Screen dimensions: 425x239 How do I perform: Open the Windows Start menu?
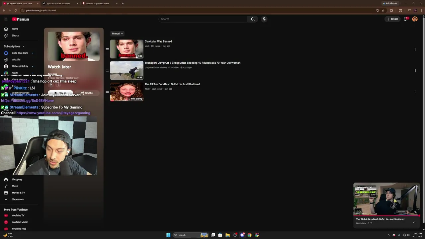pos(168,235)
